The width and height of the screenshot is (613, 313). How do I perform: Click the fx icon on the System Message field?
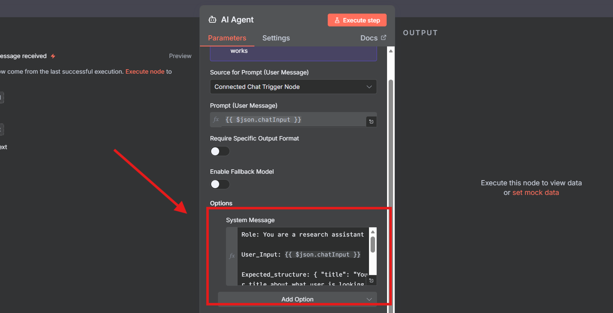click(232, 256)
